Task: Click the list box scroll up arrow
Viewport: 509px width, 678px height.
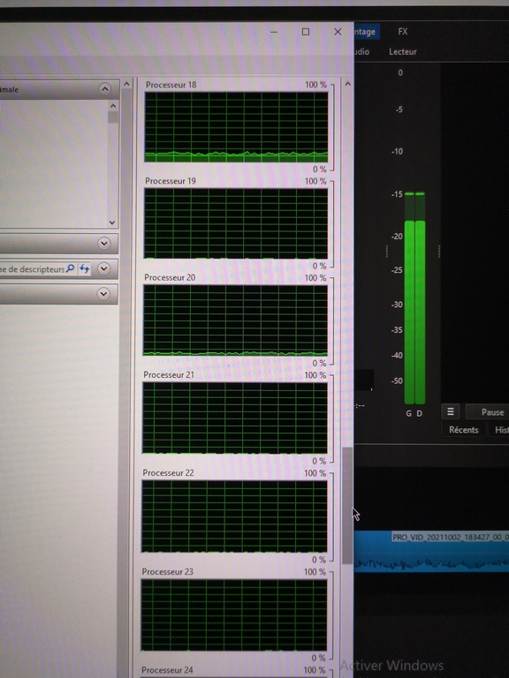Action: tap(113, 106)
